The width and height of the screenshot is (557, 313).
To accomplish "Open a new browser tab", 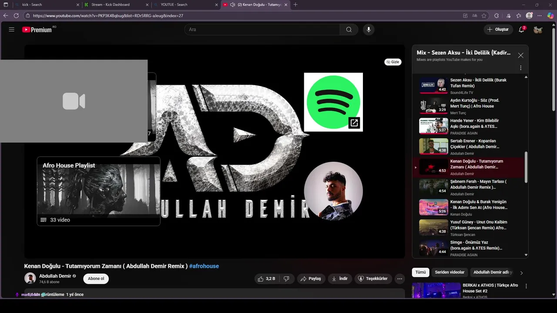I will tap(295, 5).
